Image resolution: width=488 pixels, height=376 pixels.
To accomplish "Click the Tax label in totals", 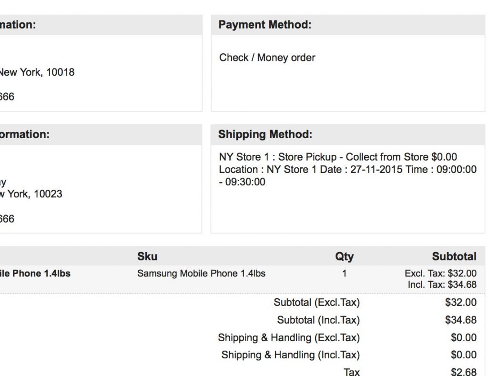I will (352, 372).
